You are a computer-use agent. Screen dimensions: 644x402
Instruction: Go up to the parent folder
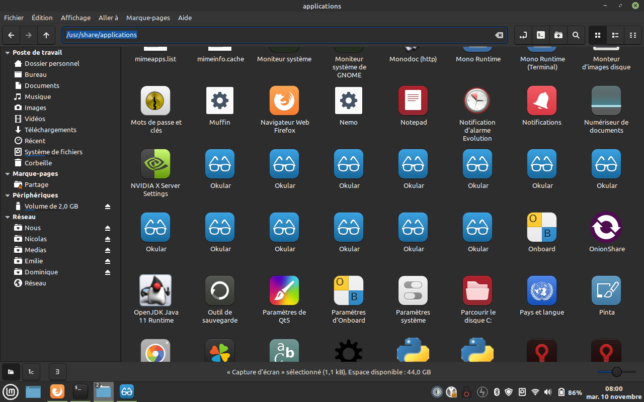pos(46,35)
